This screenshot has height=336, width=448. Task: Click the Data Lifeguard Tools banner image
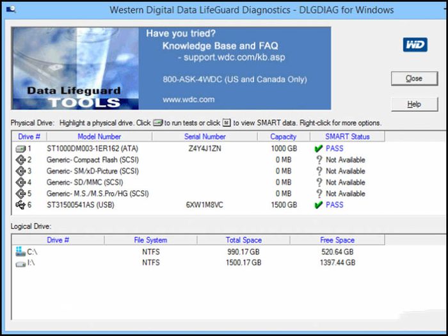point(75,68)
